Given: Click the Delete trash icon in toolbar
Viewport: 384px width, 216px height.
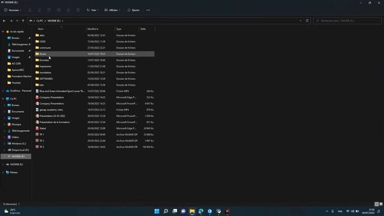Looking at the screenshot, I should pos(78,10).
